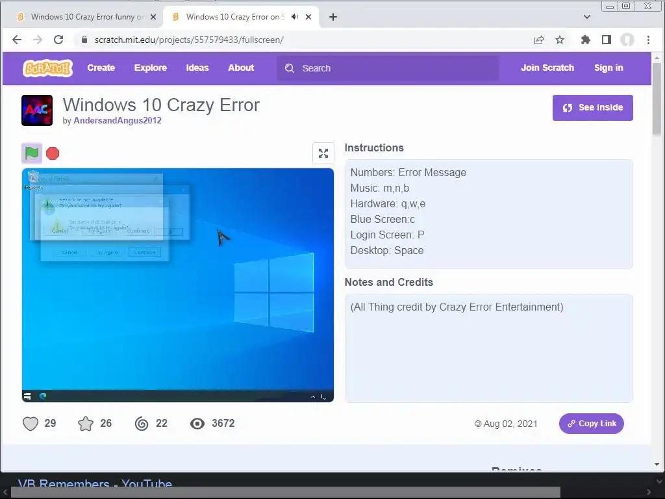Image resolution: width=665 pixels, height=499 pixels.
Task: Open the About menu item
Action: (241, 68)
